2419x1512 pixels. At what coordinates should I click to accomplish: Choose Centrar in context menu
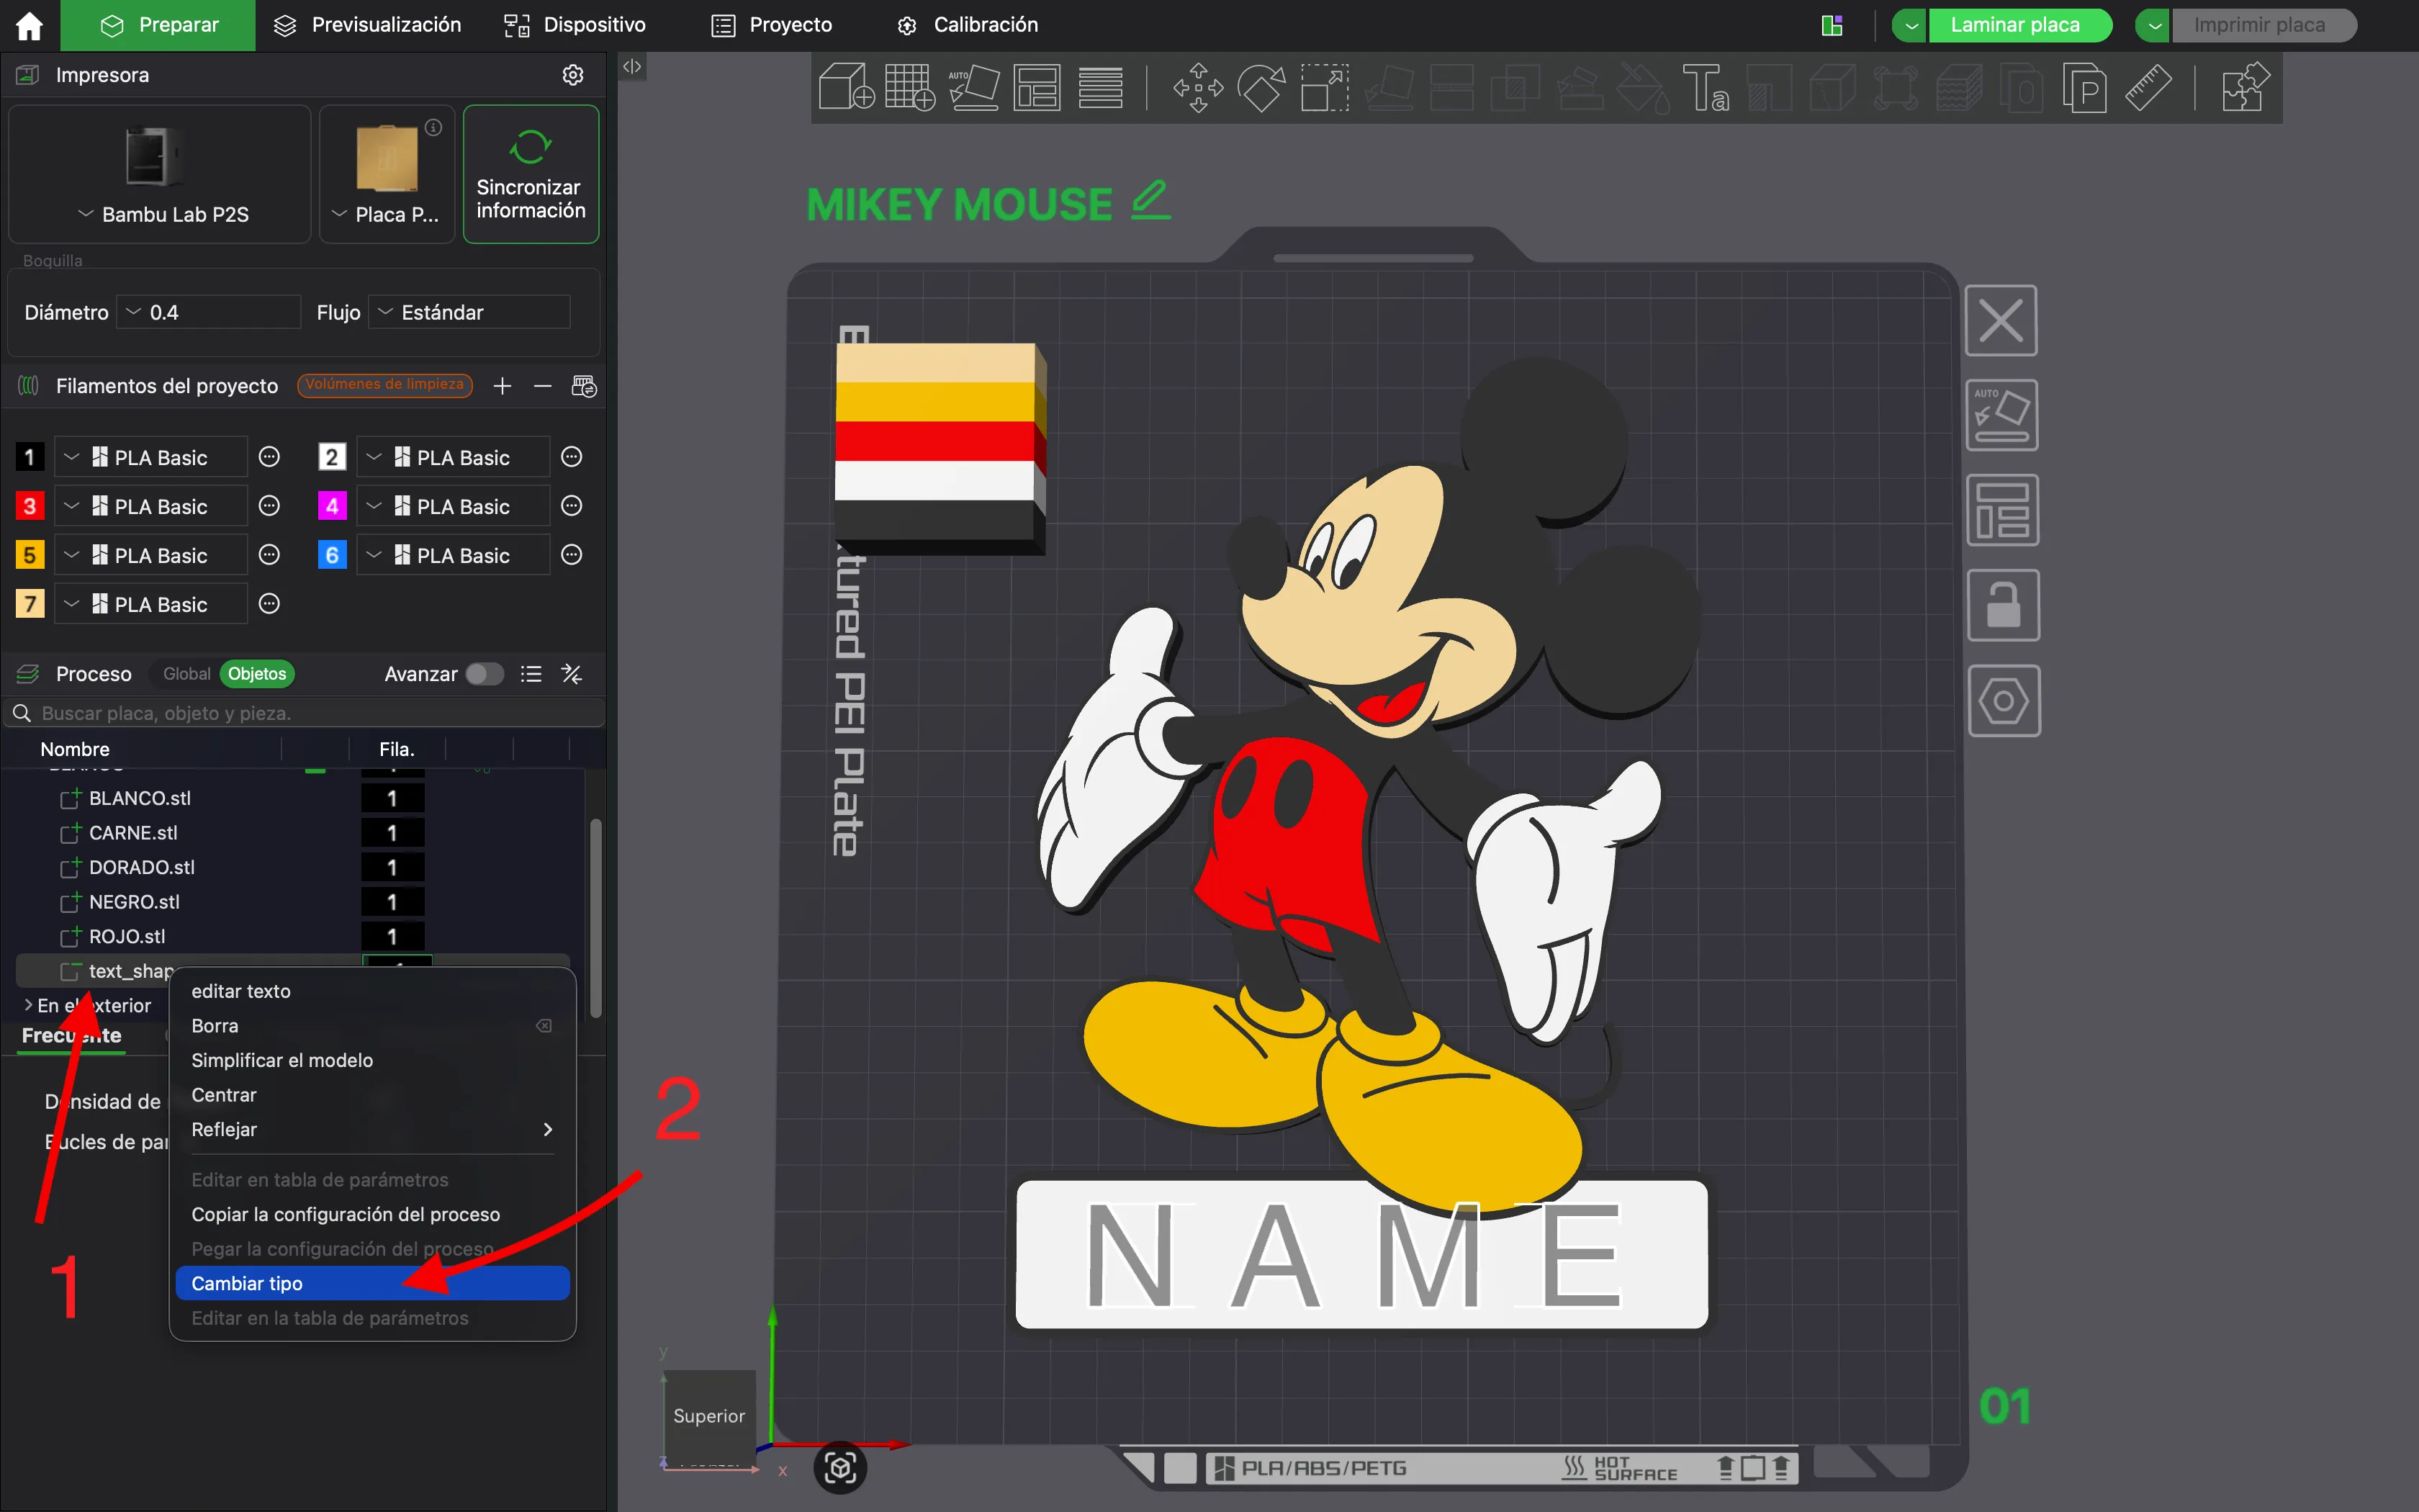371,1095
